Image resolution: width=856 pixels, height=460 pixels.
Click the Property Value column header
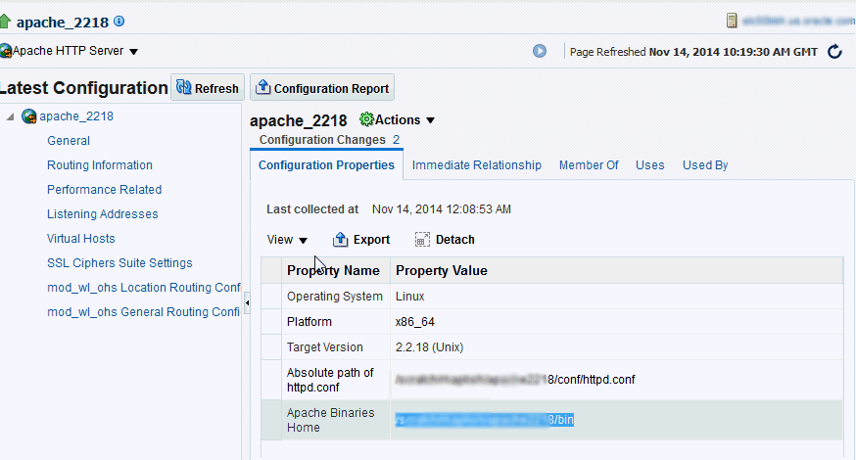617,271
